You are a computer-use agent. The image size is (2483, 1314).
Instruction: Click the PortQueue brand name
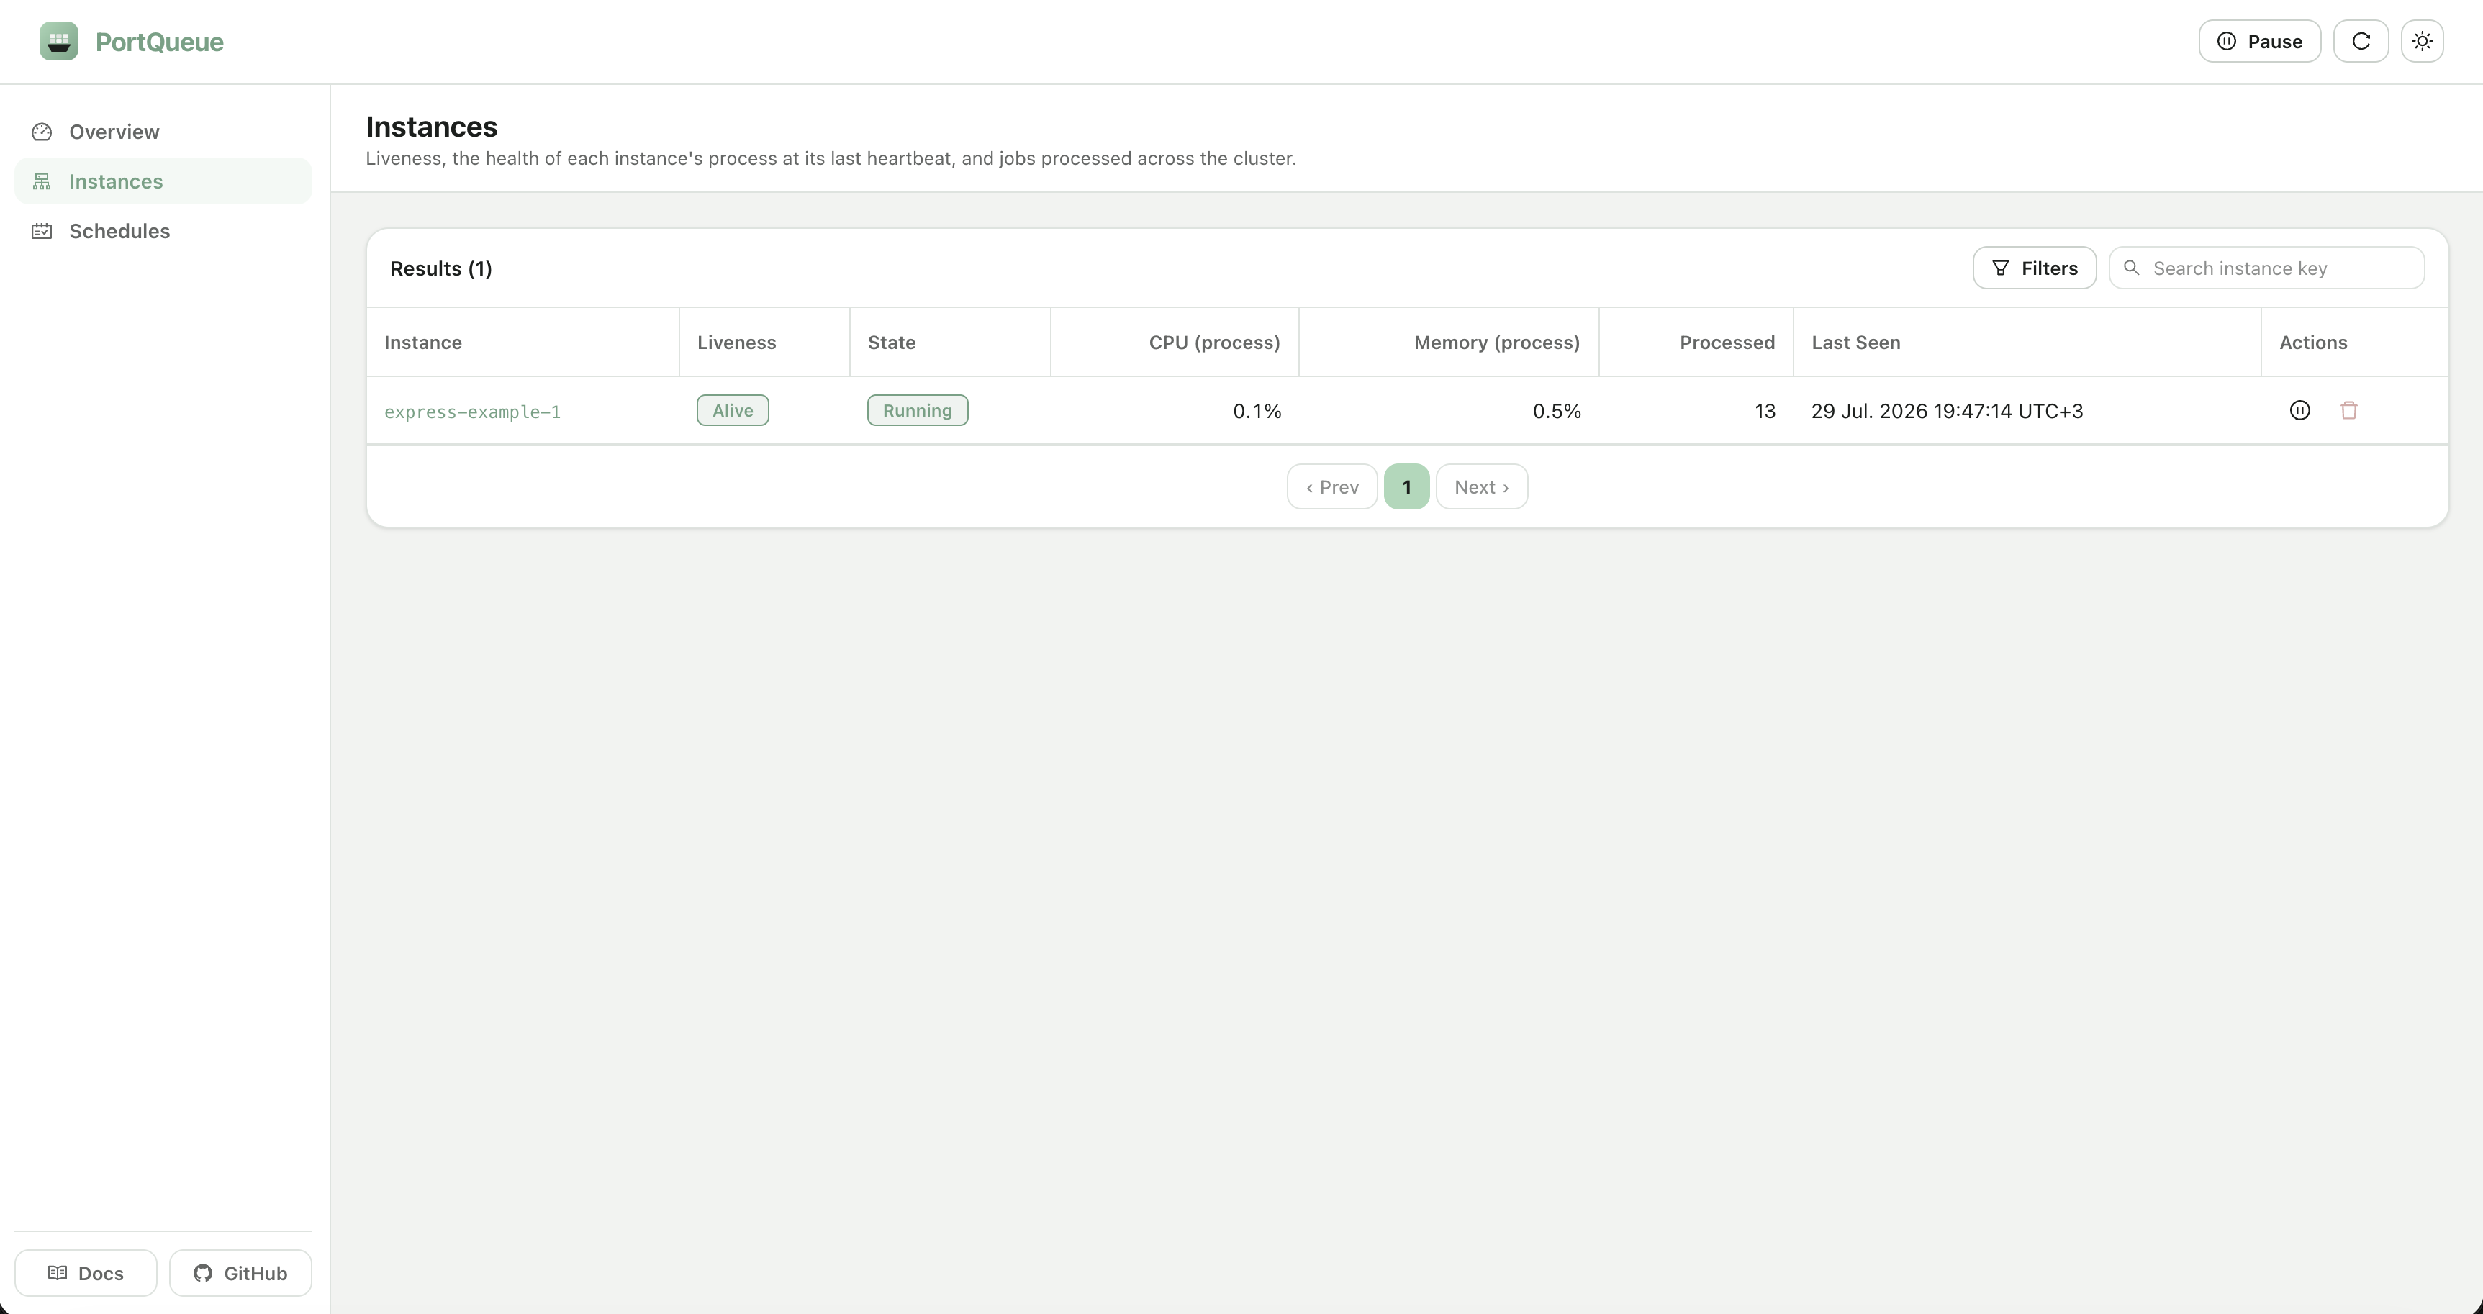point(159,42)
